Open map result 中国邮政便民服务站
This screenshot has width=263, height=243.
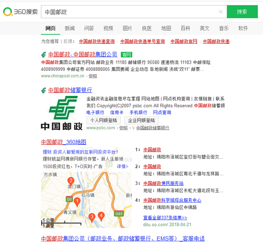pyautogui.click(x=163, y=183)
